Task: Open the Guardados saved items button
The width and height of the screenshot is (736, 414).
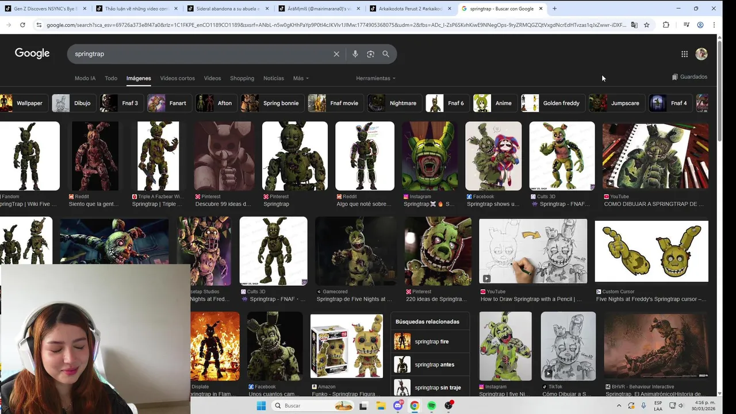Action: [x=689, y=77]
